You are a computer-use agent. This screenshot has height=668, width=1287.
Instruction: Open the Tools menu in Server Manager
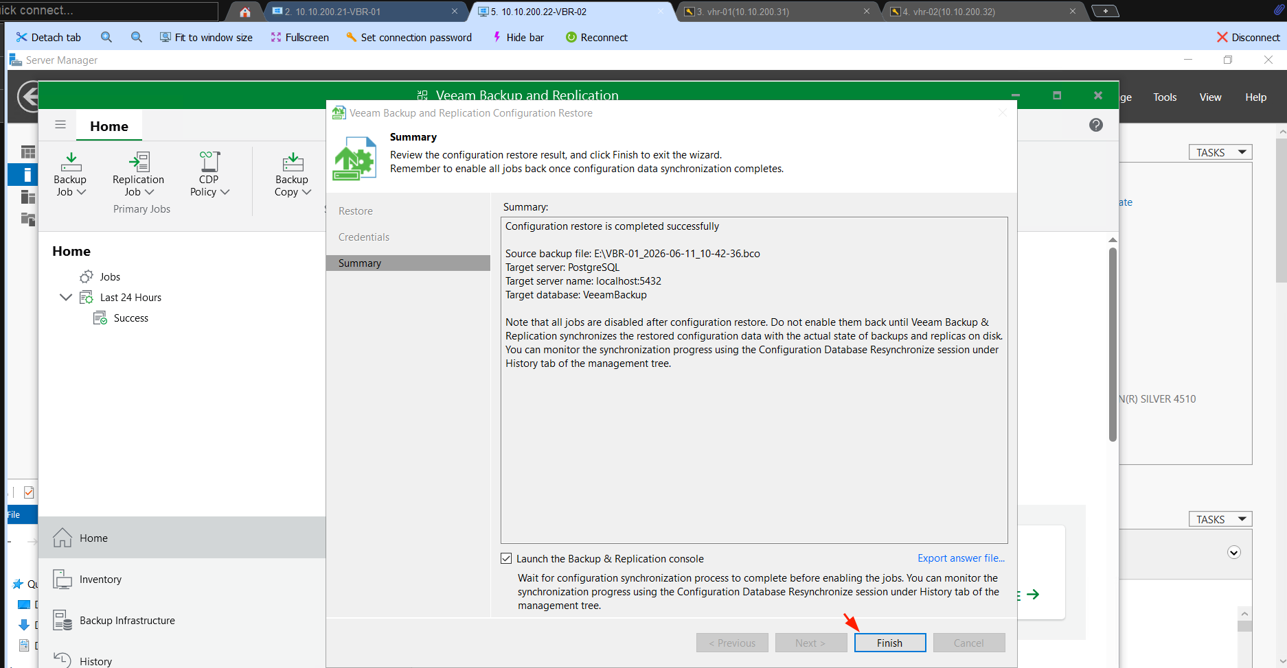click(1165, 97)
